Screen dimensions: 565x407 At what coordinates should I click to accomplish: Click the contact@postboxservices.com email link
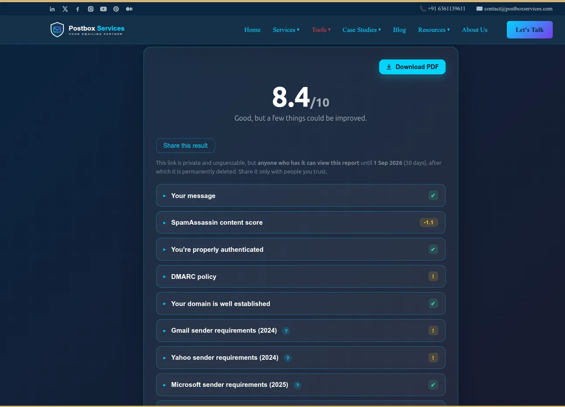click(514, 9)
